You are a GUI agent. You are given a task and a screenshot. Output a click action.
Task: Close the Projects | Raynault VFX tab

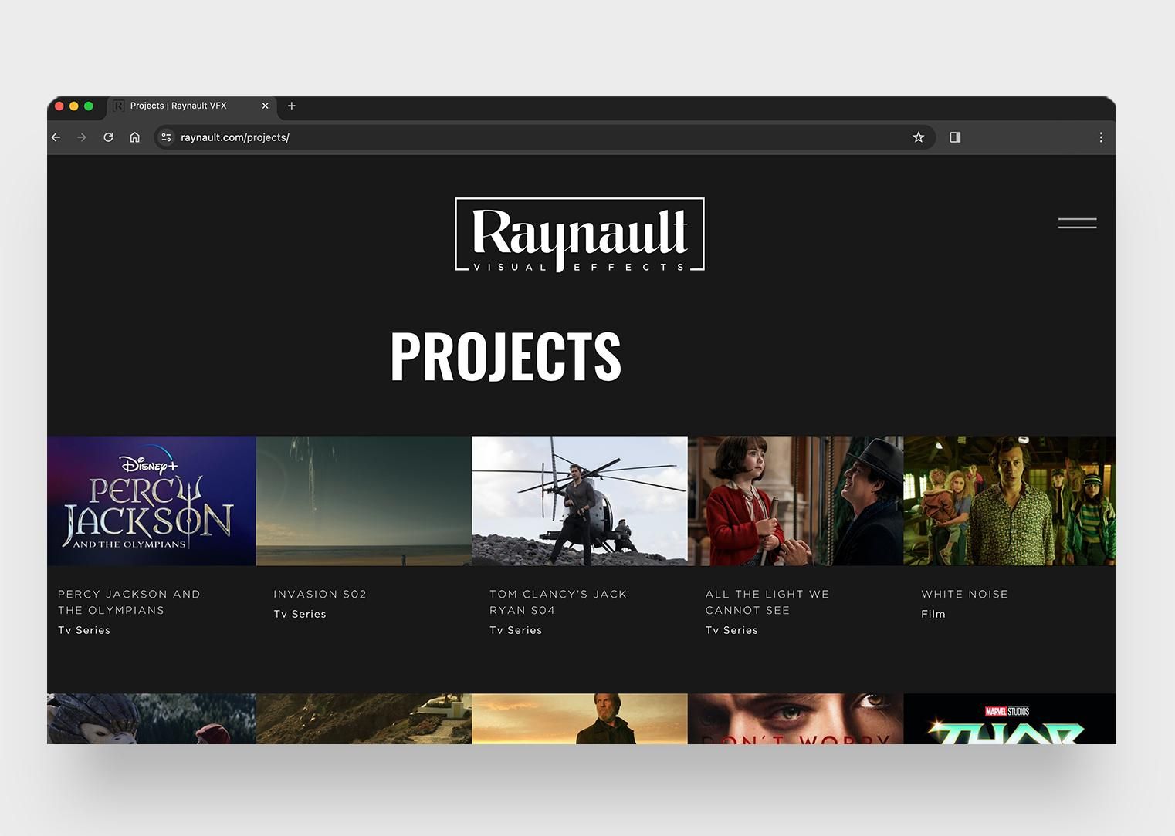tap(265, 106)
